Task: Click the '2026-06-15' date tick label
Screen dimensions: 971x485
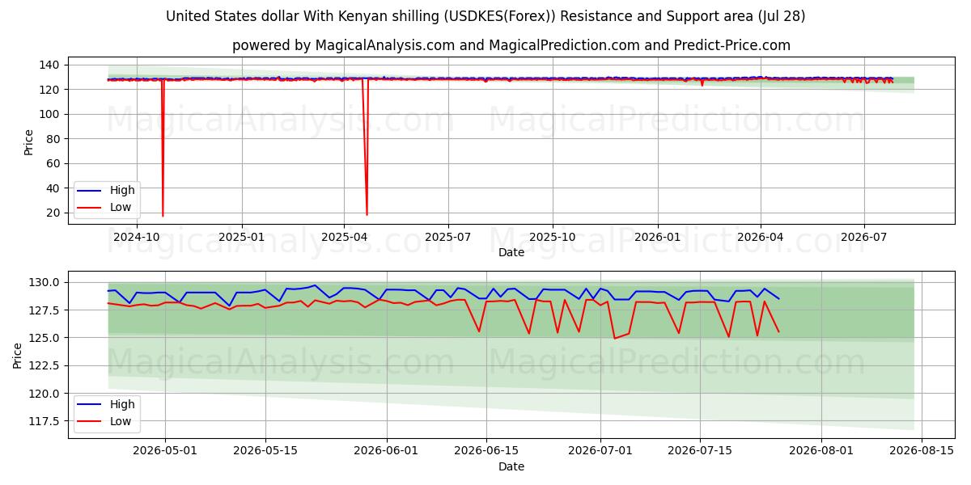Action: click(x=487, y=451)
